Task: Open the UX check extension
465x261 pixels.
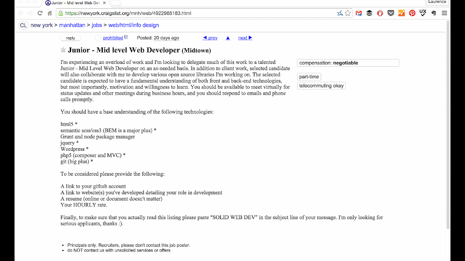Action: click(x=423, y=13)
